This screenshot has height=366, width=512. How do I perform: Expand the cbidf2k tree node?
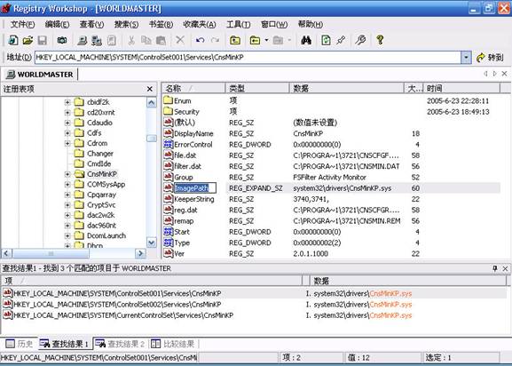(x=67, y=102)
